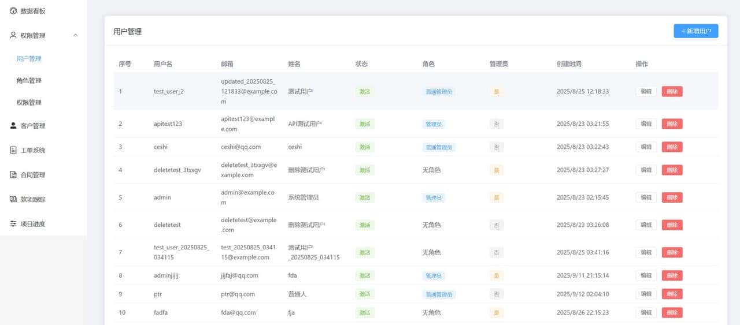Delete the ptr user
This screenshot has height=325, width=740.
672,294
